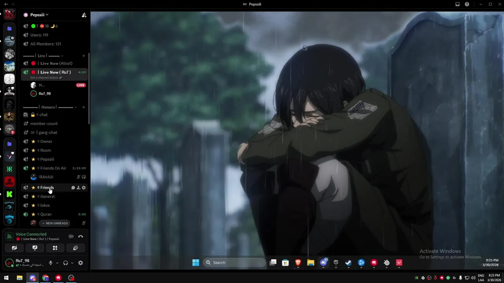Open the Discord inbox icon in title bar
The height and width of the screenshot is (283, 504).
458,4
